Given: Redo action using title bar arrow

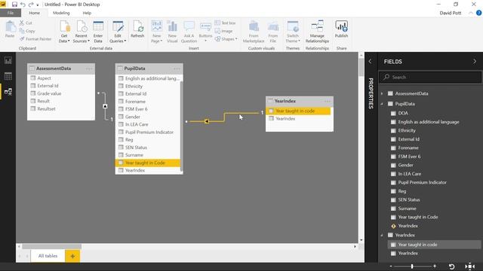Looking at the screenshot, I should coord(31,5).
